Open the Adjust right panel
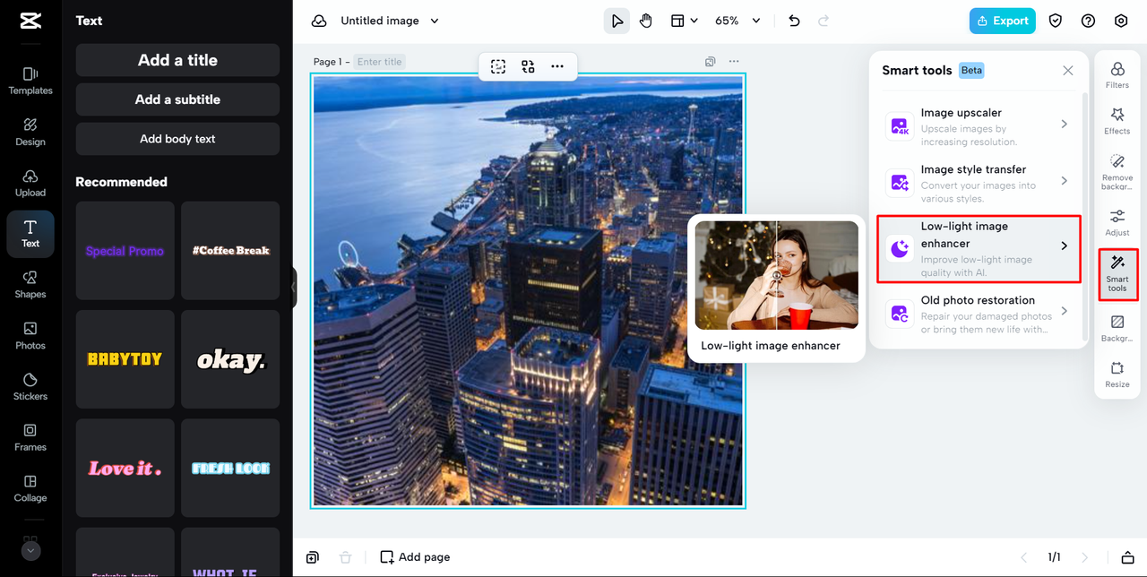The image size is (1147, 577). pyautogui.click(x=1117, y=222)
